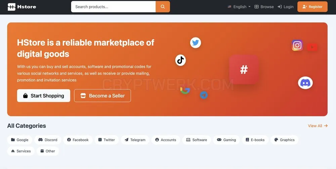The image size is (336, 169).
Task: Click the YouTube icon in banner
Action: coord(312,47)
